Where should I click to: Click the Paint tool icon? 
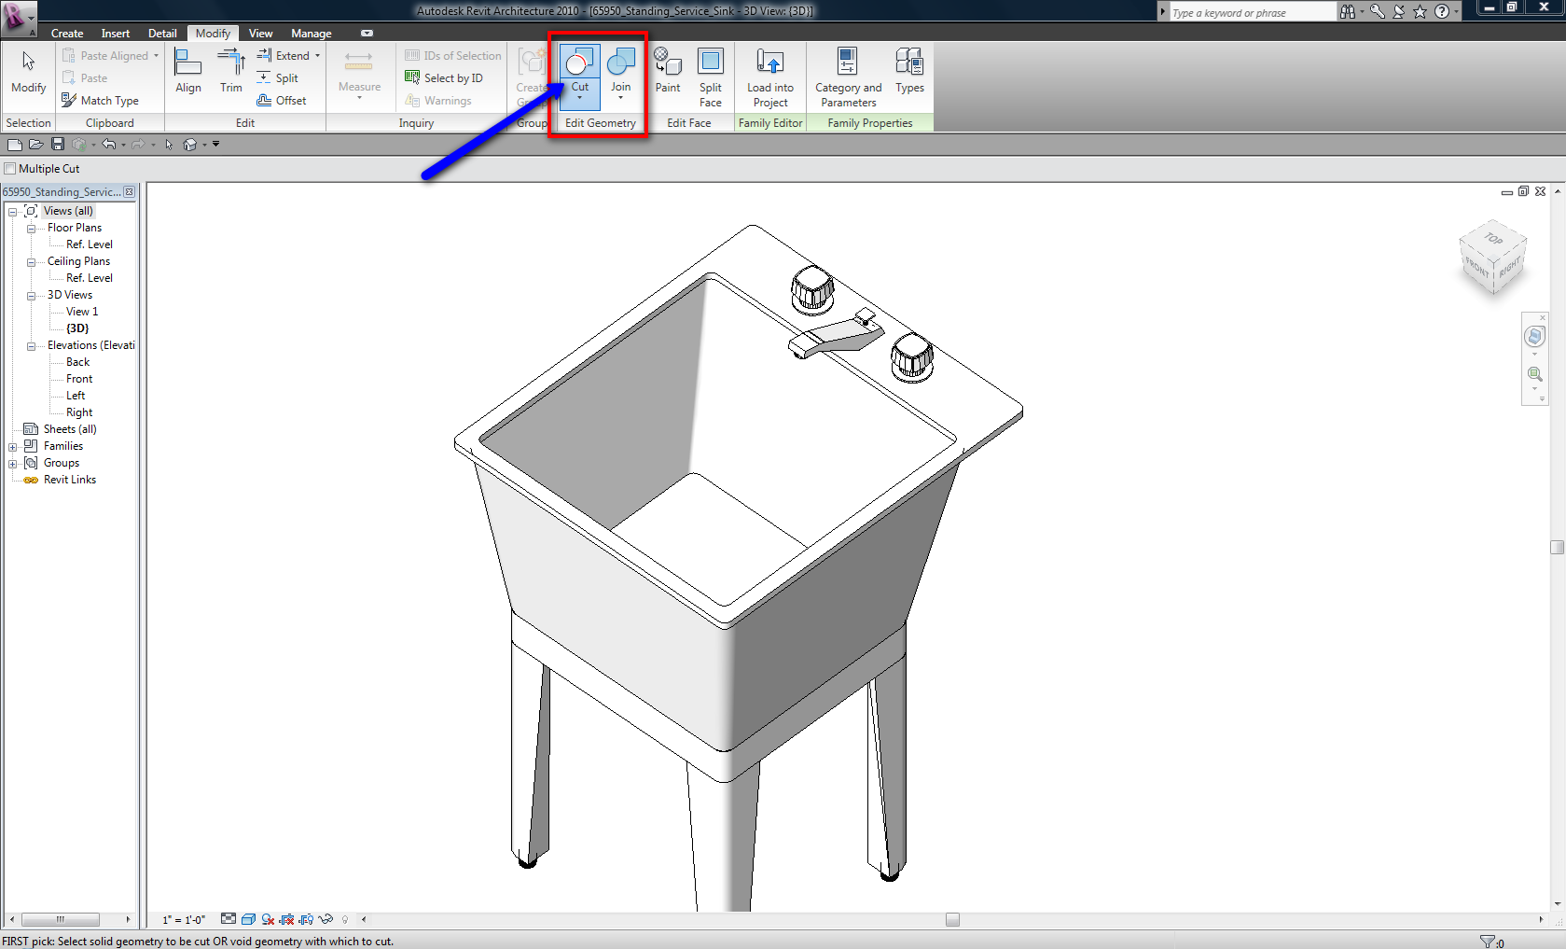point(668,70)
